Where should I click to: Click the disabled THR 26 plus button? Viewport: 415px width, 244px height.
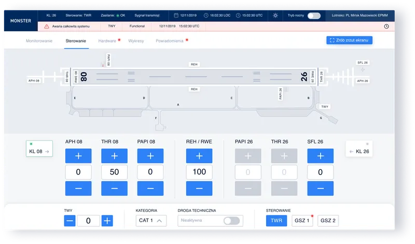[x=284, y=156]
